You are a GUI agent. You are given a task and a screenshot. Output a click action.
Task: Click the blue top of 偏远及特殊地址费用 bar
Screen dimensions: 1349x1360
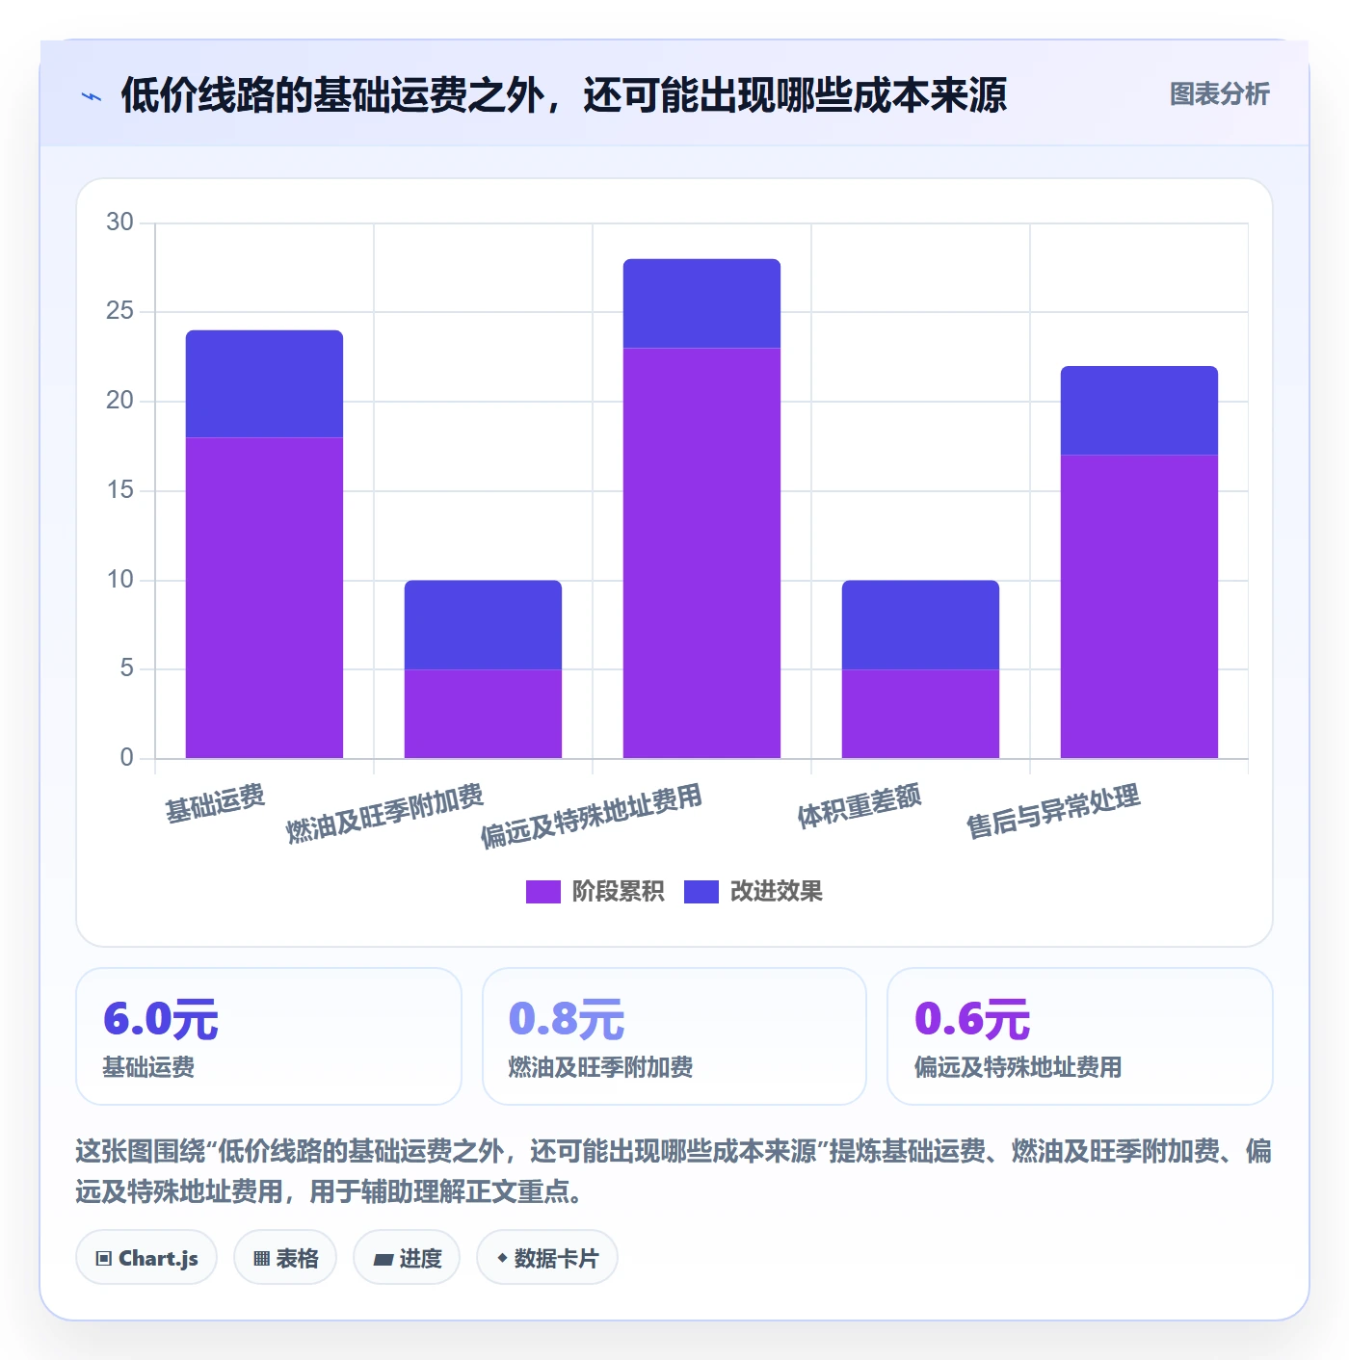[x=701, y=303]
